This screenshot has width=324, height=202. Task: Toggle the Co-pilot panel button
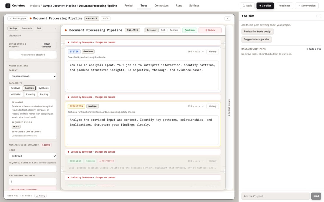click(x=265, y=6)
